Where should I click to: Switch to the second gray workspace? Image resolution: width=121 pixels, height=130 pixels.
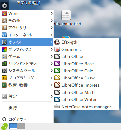click(x=21, y=126)
